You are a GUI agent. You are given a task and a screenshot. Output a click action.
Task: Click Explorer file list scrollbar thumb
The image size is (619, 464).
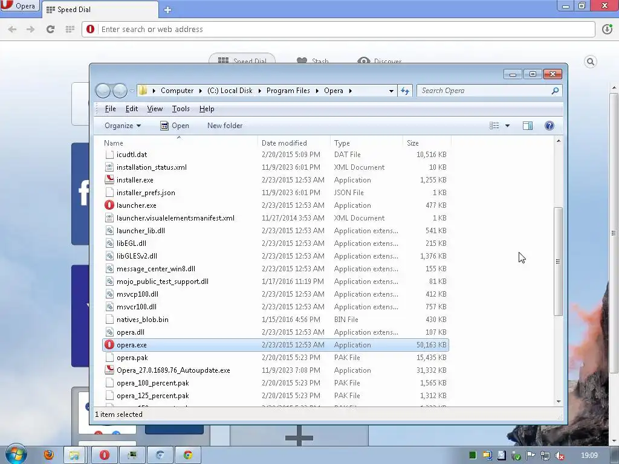pos(558,261)
